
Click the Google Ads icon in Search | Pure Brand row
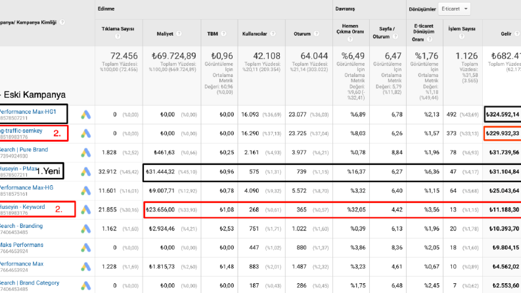coord(85,152)
